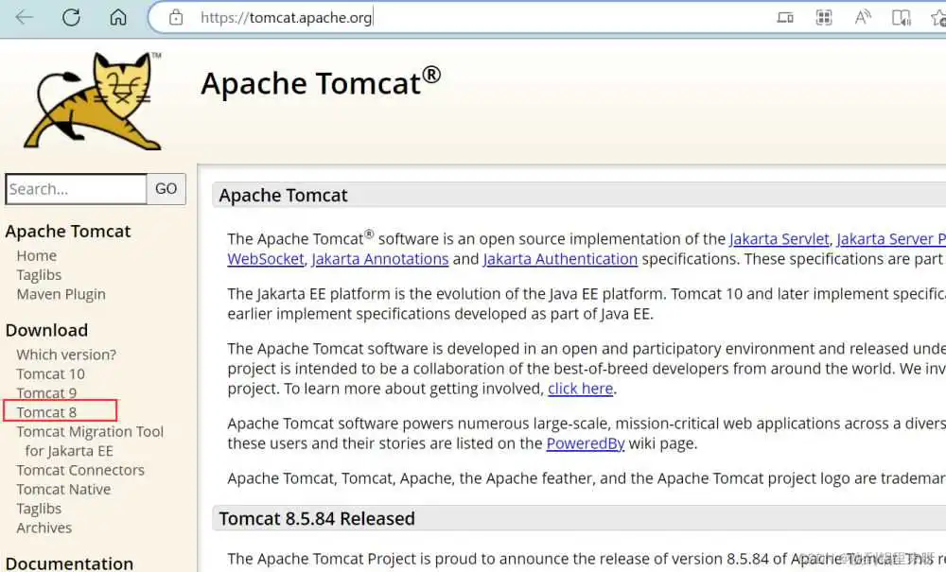Open Tomcat Migration Tool for Jakarta EE
The image size is (946, 572).
click(x=90, y=442)
